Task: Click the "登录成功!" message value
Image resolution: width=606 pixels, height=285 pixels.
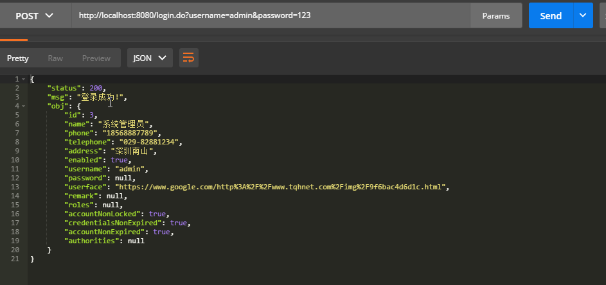Action: click(100, 97)
